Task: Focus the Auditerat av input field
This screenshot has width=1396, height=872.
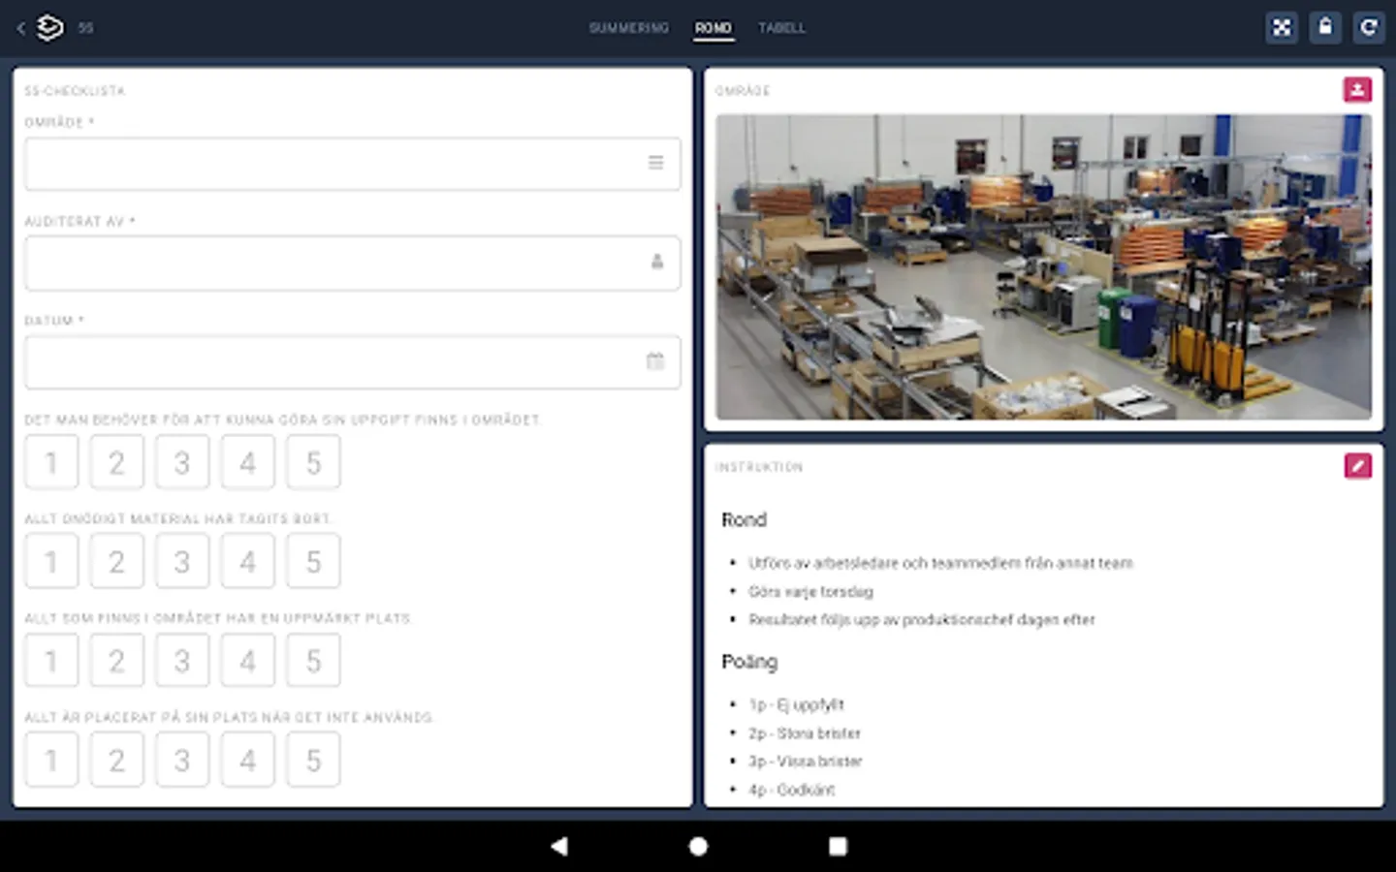Action: pos(352,262)
